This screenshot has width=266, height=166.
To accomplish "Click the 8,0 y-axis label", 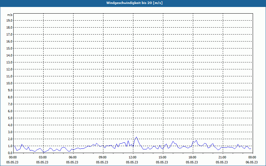I will pyautogui.click(x=10, y=97).
